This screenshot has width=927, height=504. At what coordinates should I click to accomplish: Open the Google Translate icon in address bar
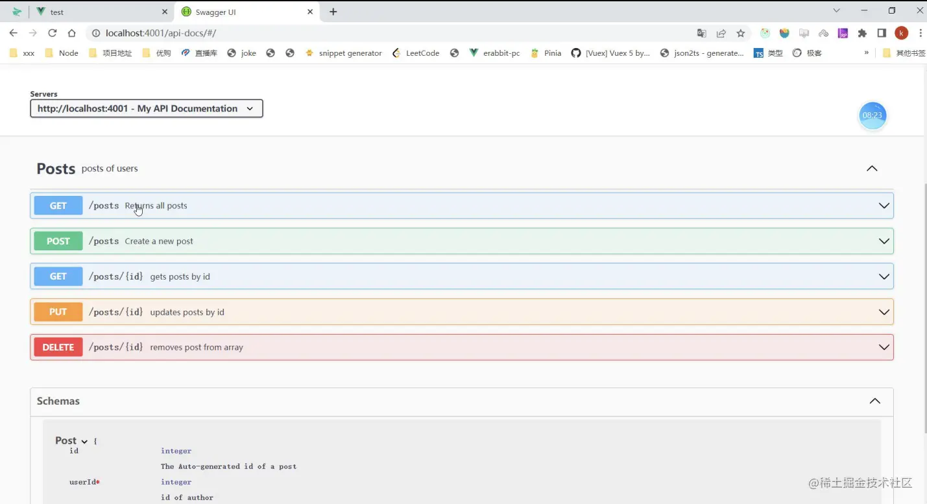tap(701, 33)
